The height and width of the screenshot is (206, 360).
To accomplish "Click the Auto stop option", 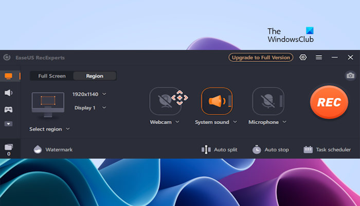I will click(271, 149).
